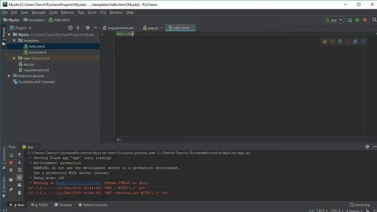Image resolution: width=377 pixels, height=212 pixels.
Task: Click the Print console output icon
Action: (x=19, y=185)
